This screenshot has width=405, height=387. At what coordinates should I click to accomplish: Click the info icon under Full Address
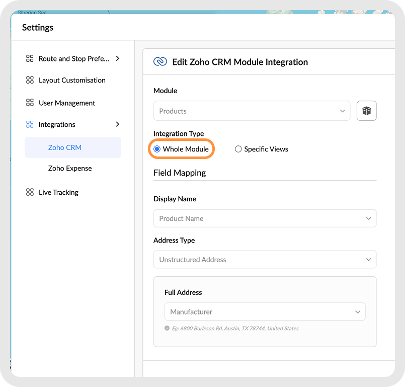167,328
